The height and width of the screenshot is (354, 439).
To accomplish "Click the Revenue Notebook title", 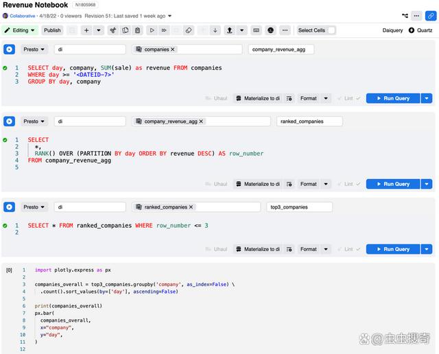I will pyautogui.click(x=35, y=5).
